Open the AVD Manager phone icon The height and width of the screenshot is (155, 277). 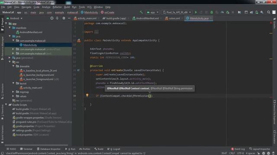257,12
